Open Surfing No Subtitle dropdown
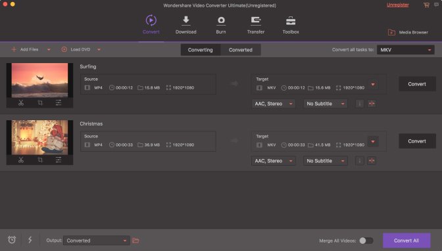Screen dimensions: 442x251 tap(326, 104)
